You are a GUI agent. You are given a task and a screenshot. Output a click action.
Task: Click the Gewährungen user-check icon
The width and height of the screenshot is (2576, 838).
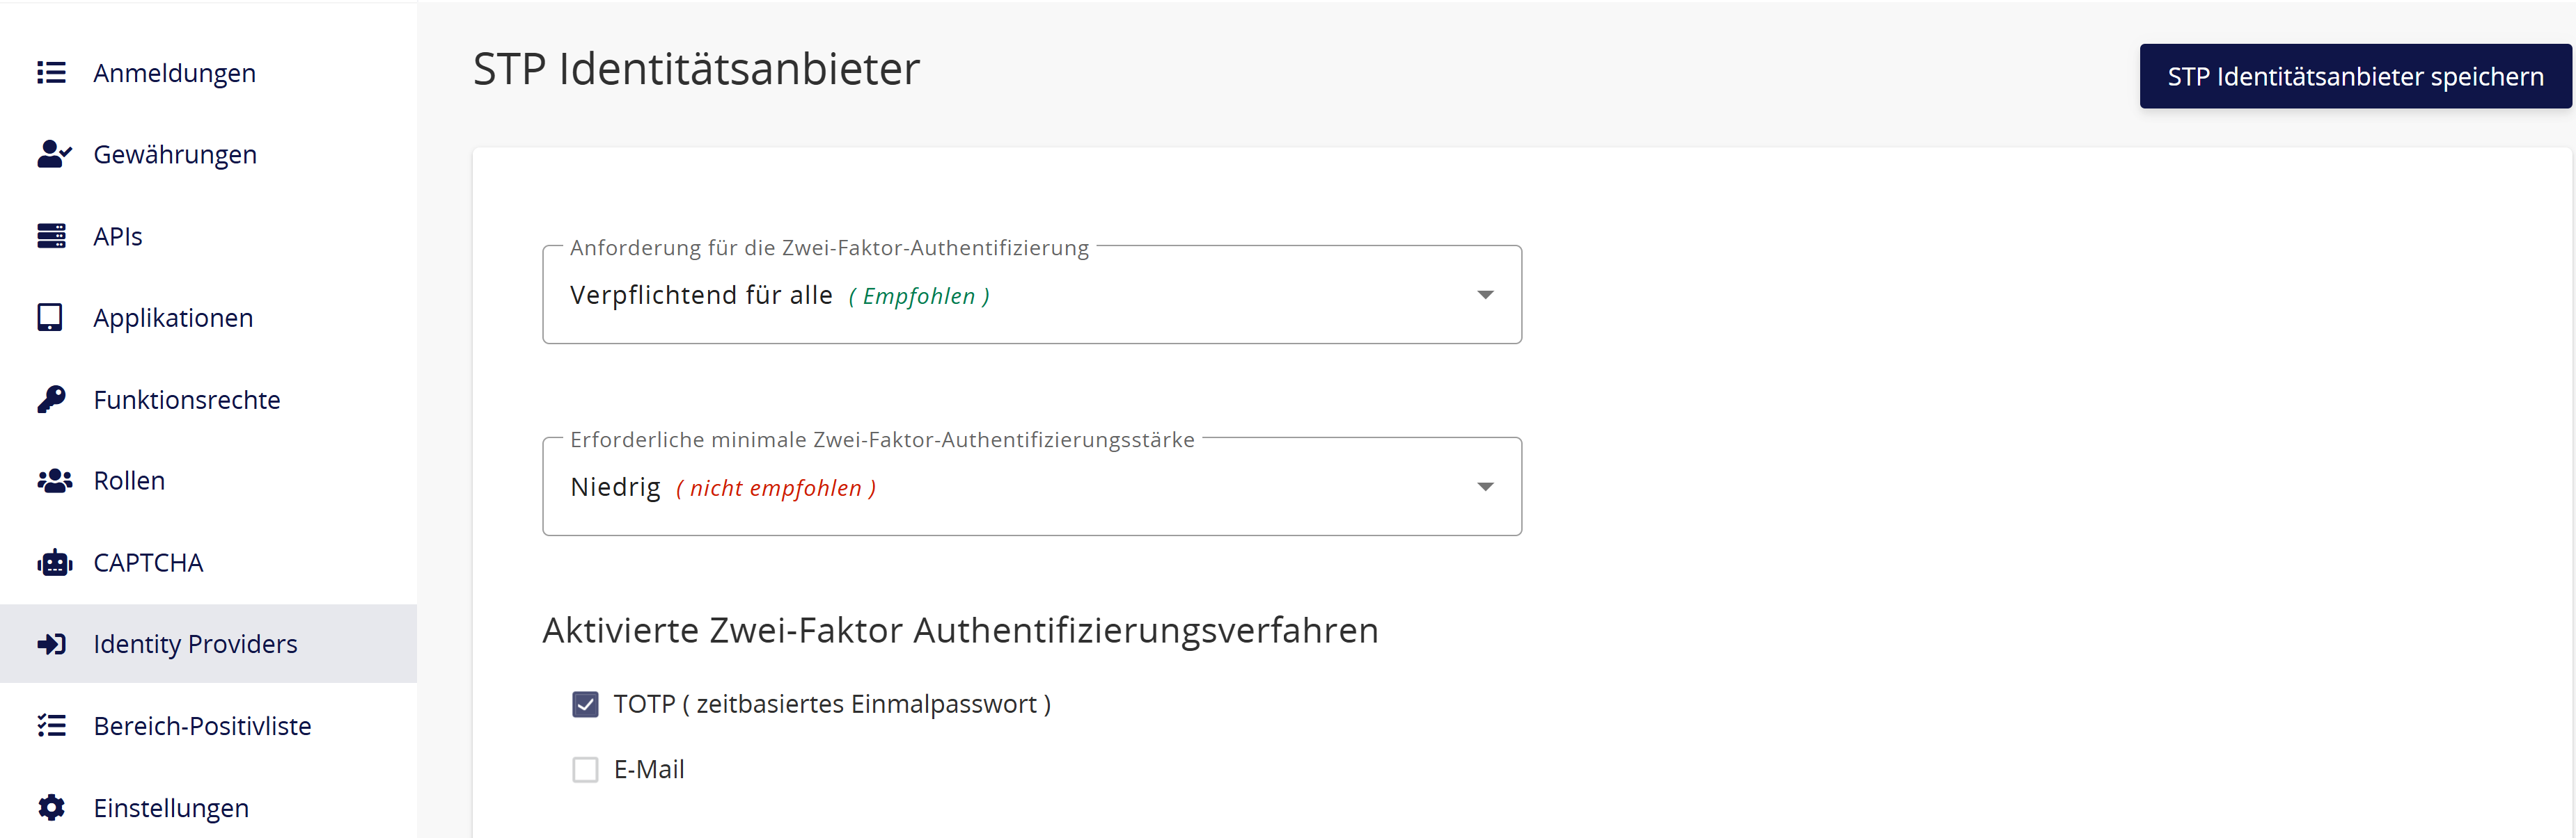[54, 154]
